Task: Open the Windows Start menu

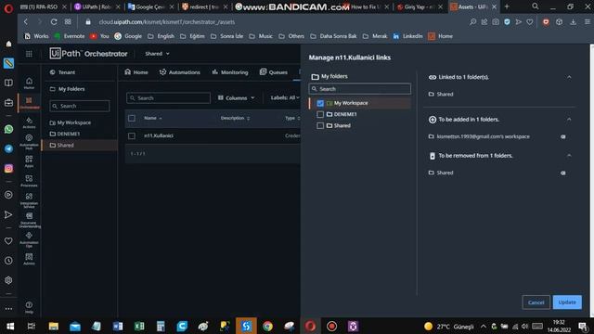Action: coord(10,326)
